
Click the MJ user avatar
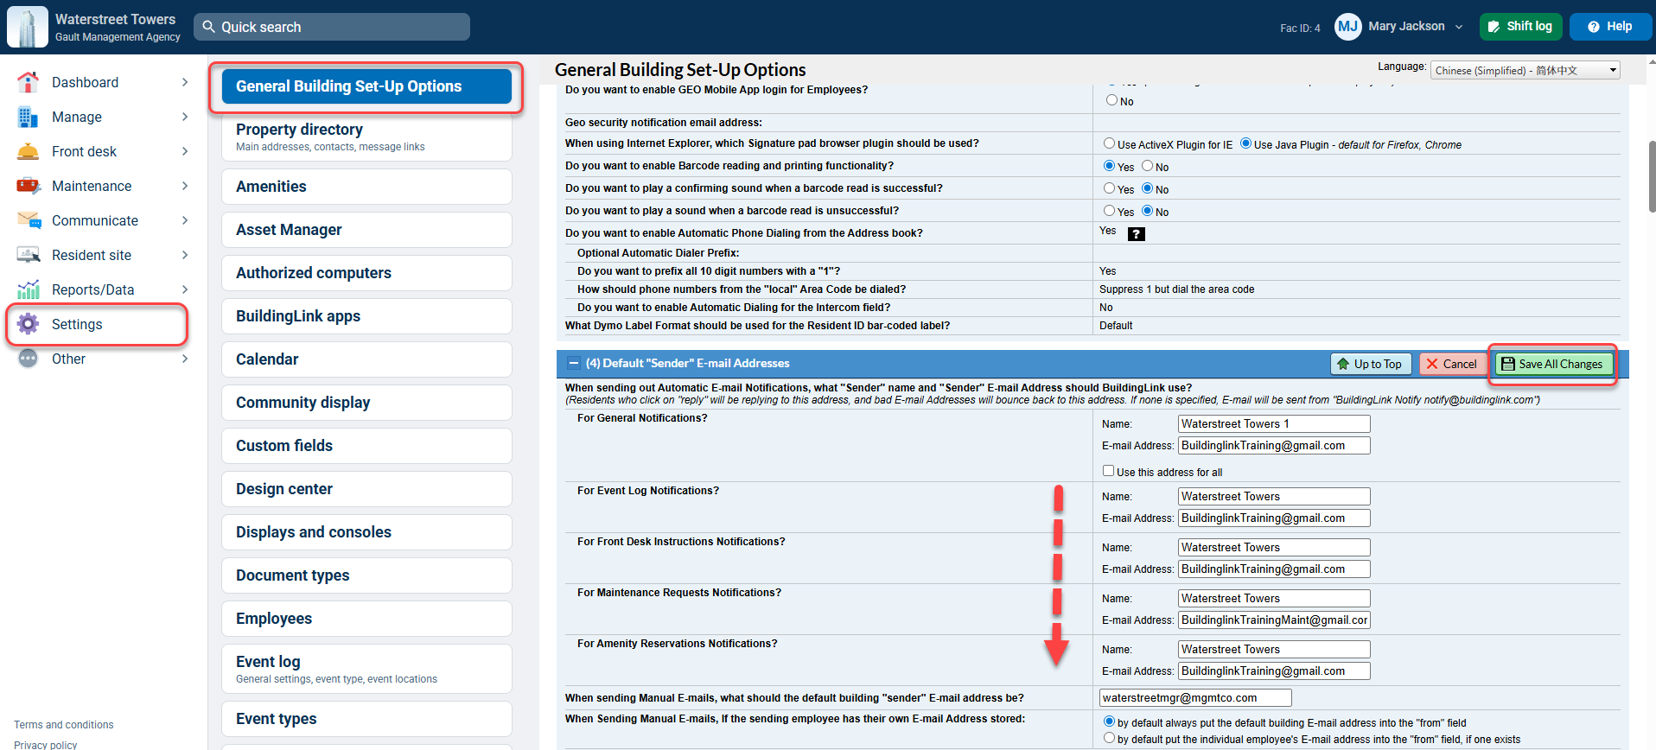[x=1347, y=27]
